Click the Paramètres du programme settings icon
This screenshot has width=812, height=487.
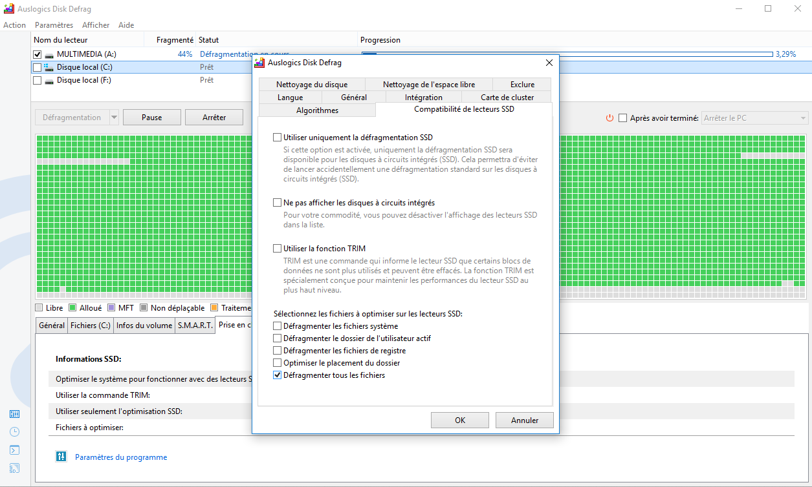pos(61,455)
